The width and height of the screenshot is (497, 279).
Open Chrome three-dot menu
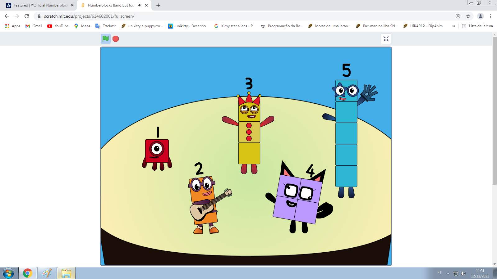490,16
